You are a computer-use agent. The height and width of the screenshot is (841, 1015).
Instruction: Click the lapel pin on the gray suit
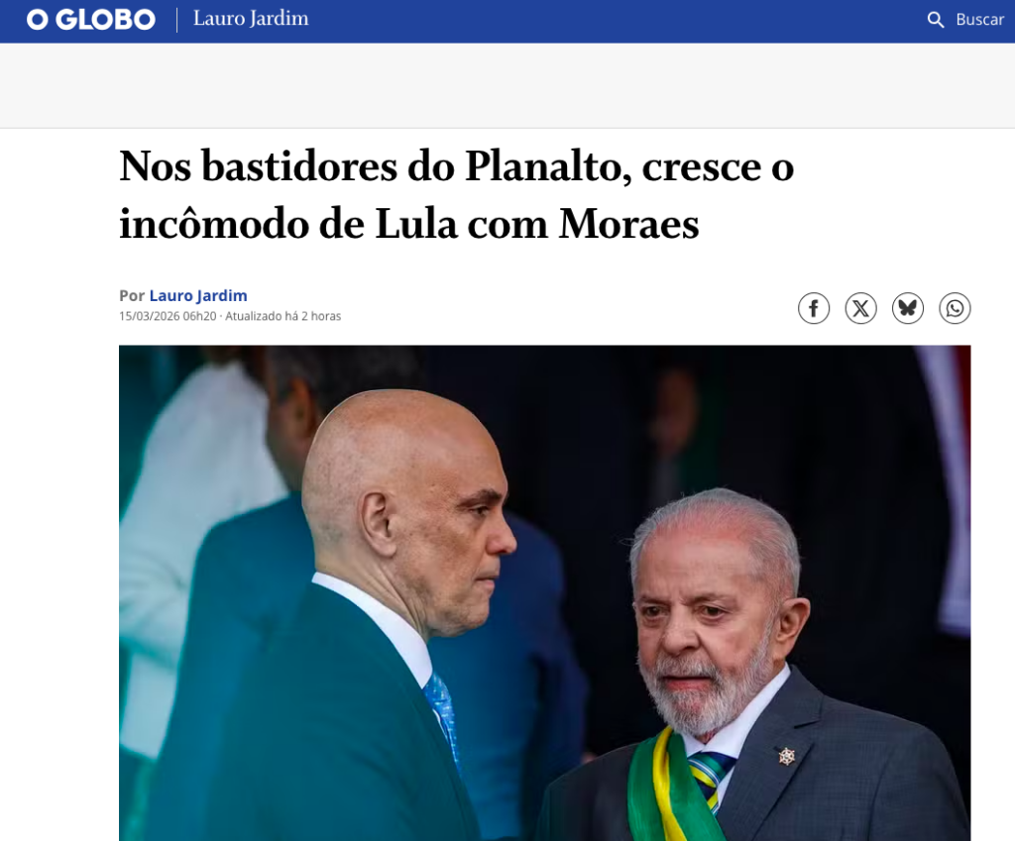tap(786, 756)
